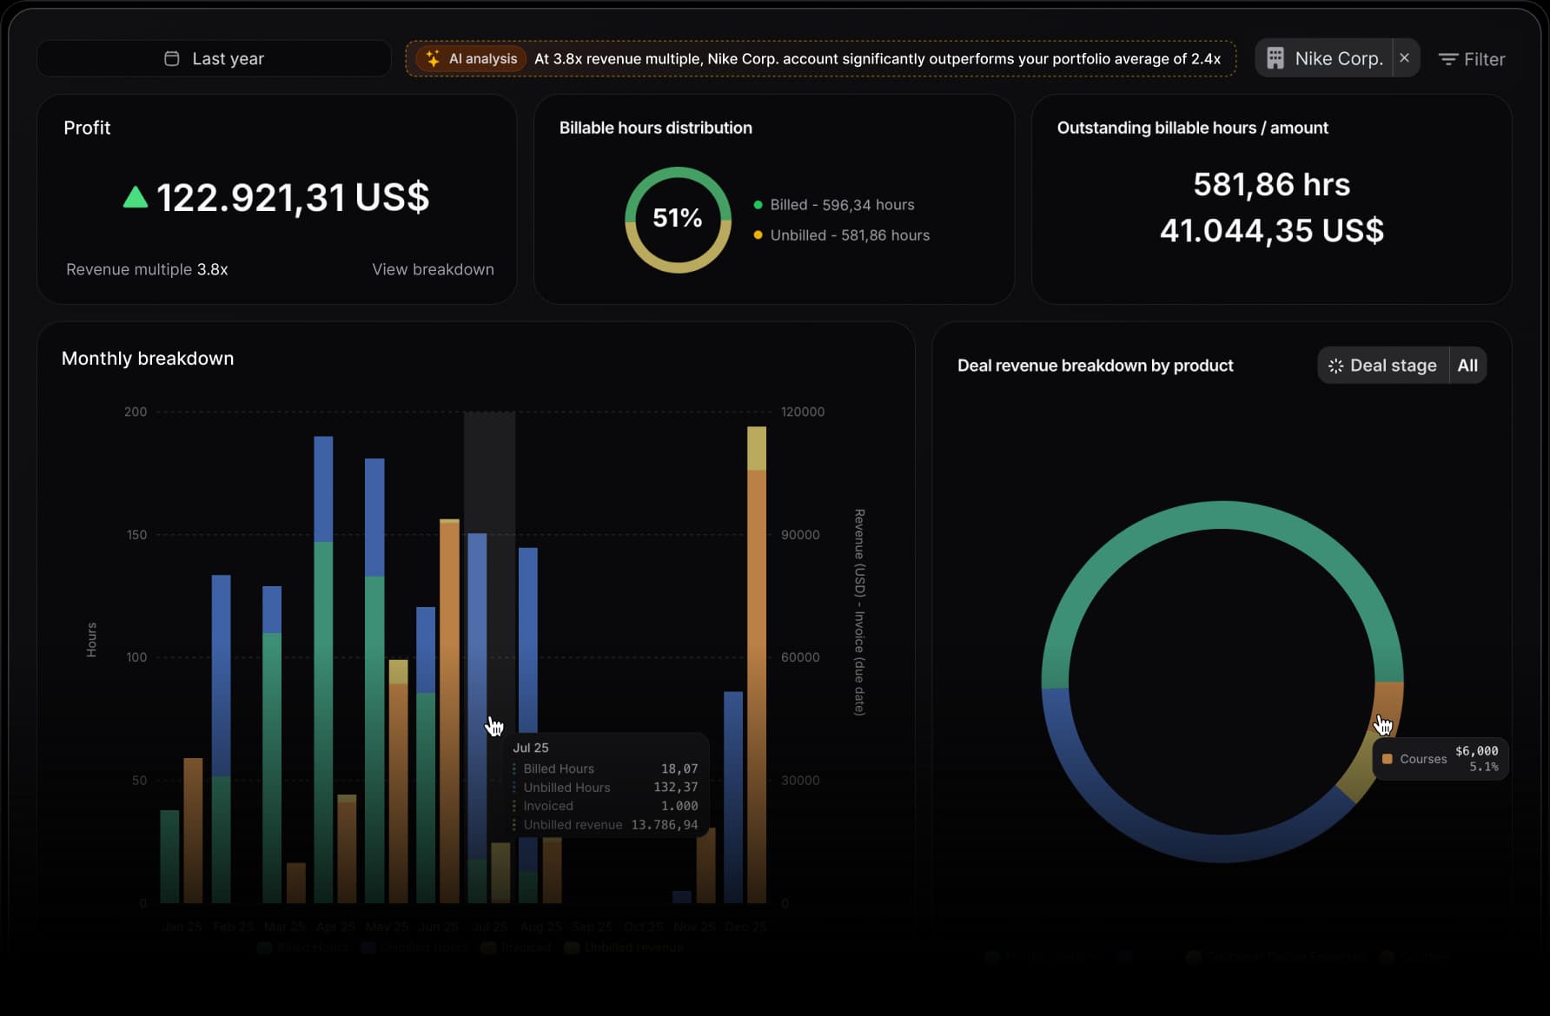This screenshot has height=1016, width=1550.
Task: Click the spinner icon in the Deal stage button
Action: 1335,366
